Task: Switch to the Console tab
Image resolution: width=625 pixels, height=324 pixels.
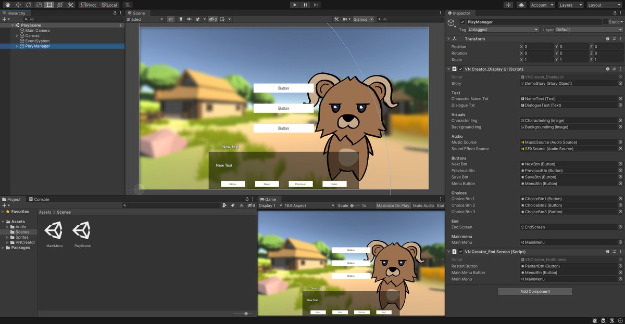Action: point(39,199)
